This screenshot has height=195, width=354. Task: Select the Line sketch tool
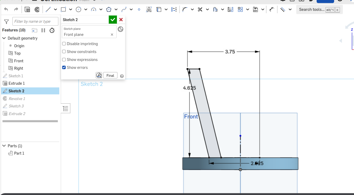click(48, 9)
